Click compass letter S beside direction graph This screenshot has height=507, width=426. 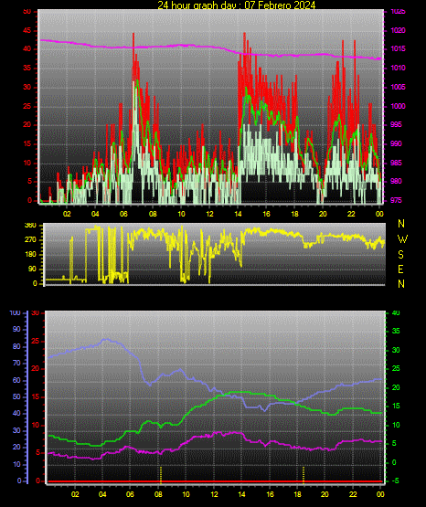(400, 255)
